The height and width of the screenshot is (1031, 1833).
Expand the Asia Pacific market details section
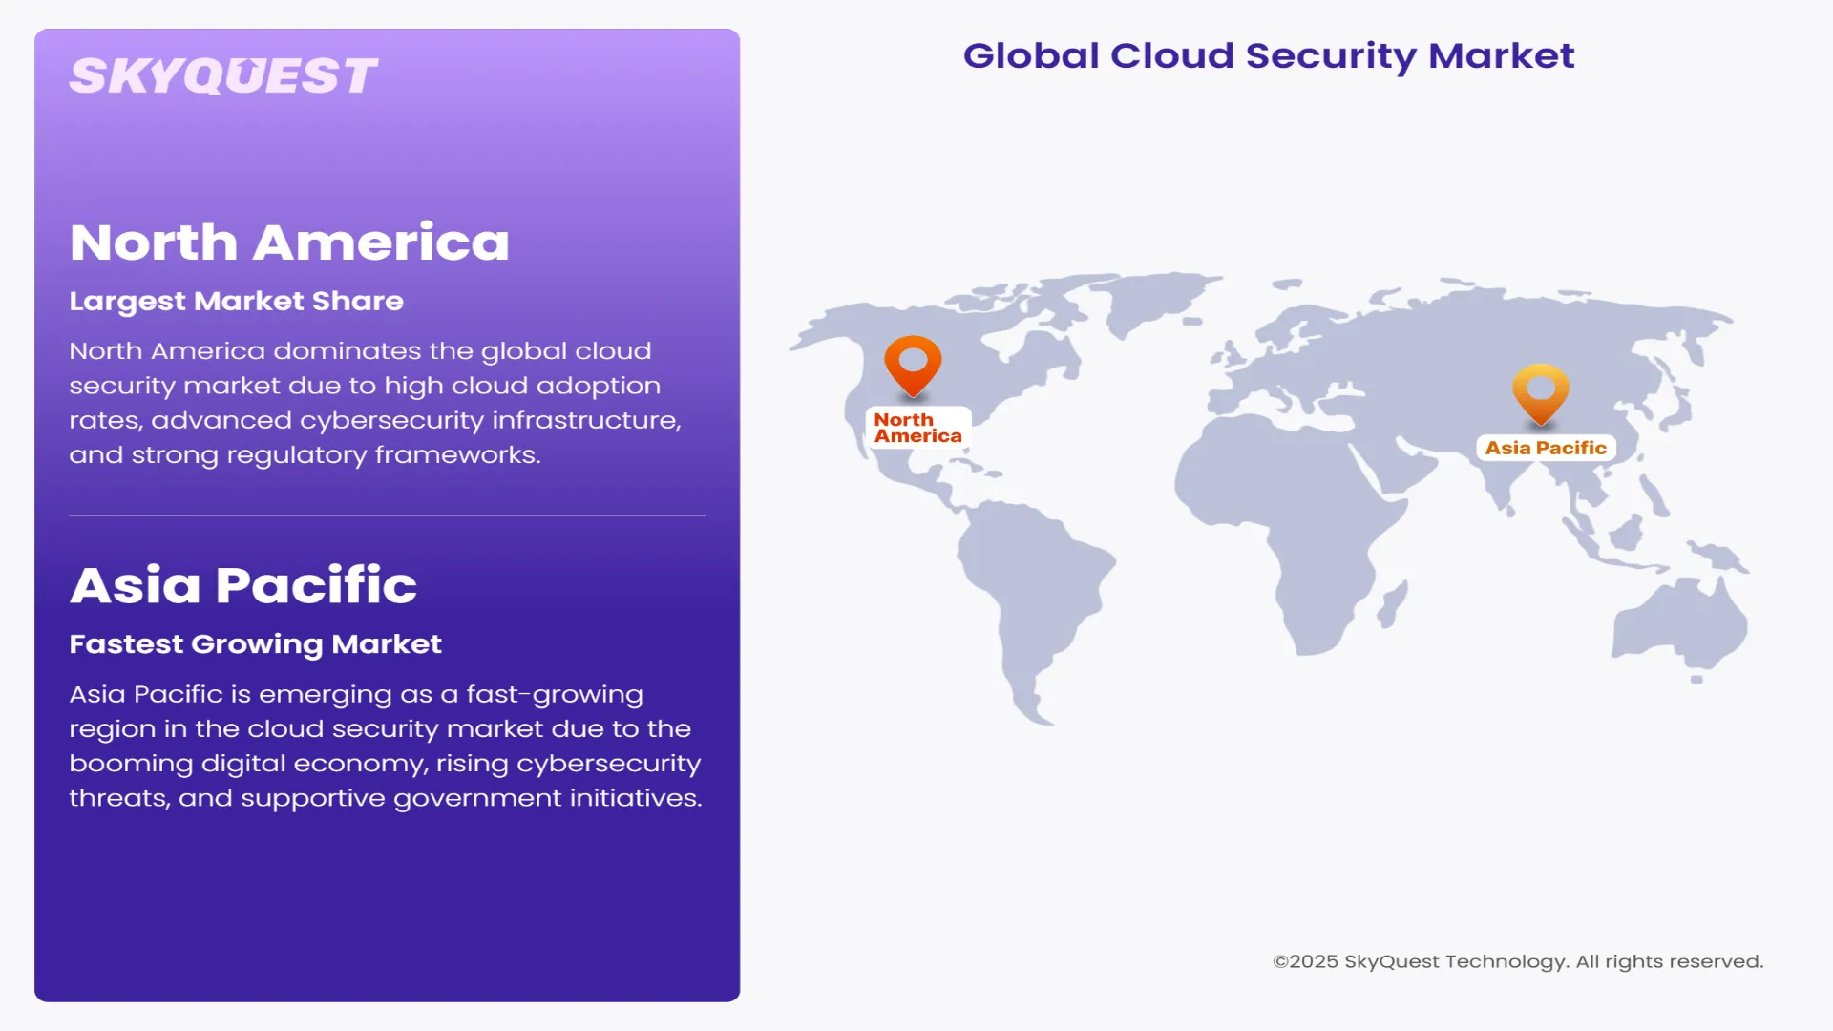tap(242, 583)
